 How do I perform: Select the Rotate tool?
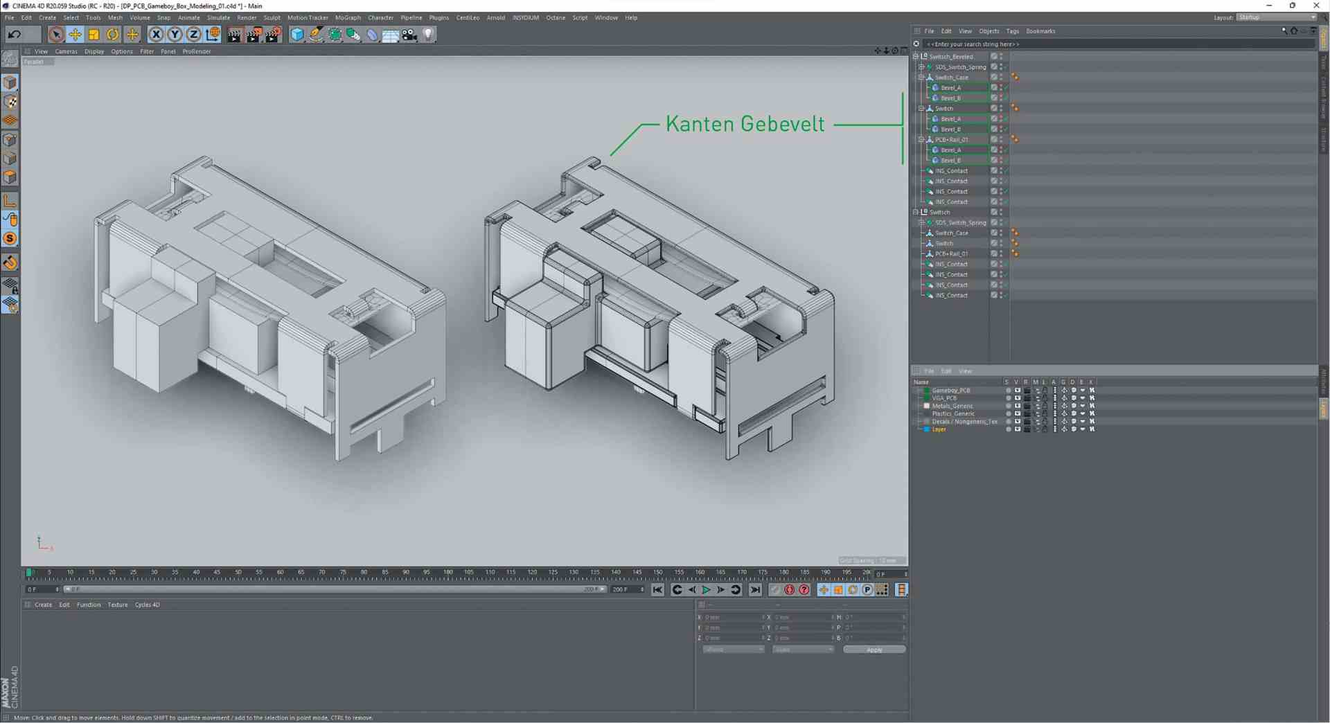(112, 34)
